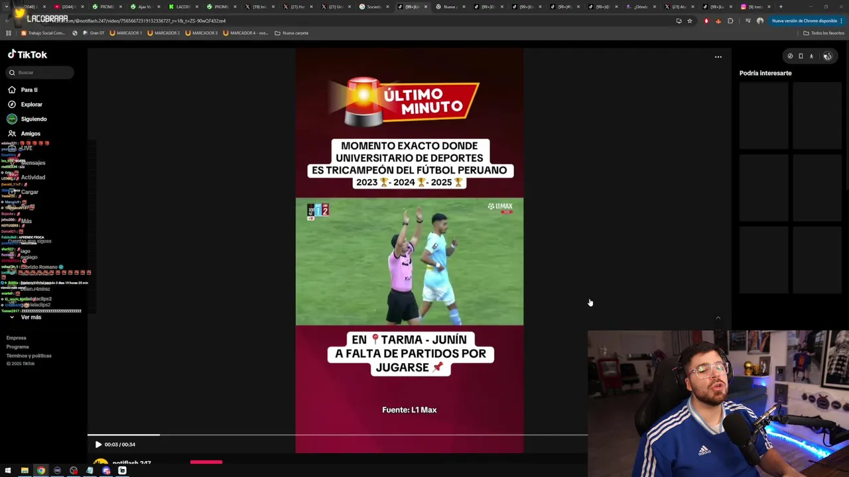Viewport: 849px width, 477px height.
Task: Click the Chrome icon in the taskbar
Action: 40,470
